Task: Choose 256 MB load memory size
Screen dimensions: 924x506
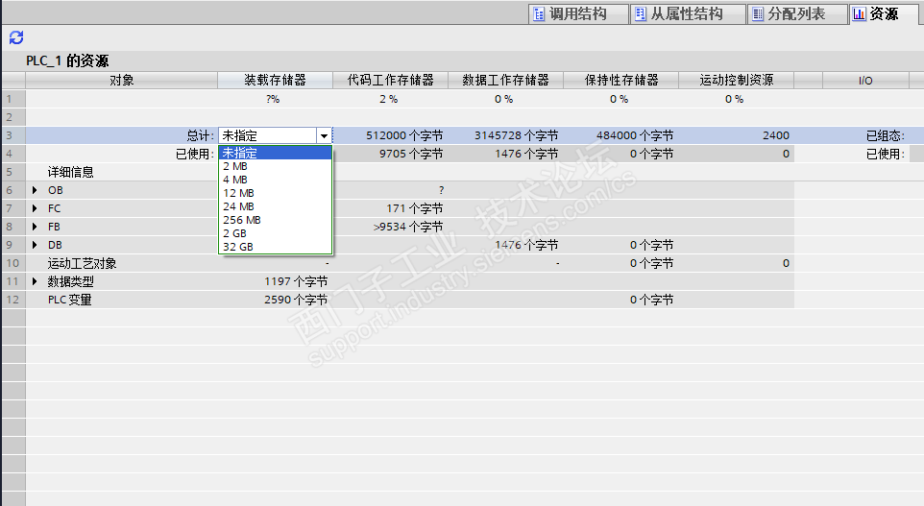Action: tap(276, 220)
